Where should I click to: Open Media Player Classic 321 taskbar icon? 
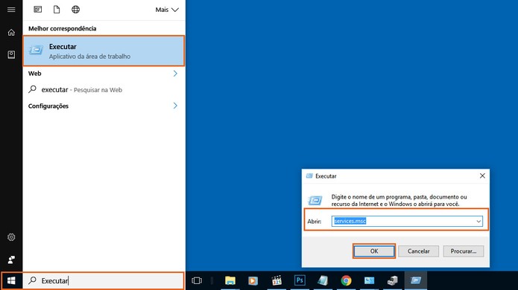(x=277, y=281)
